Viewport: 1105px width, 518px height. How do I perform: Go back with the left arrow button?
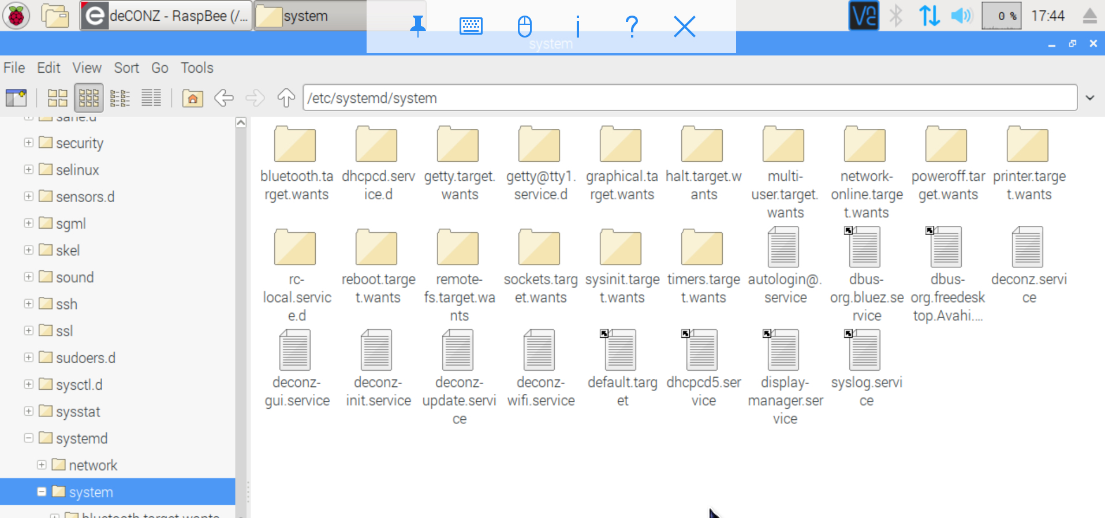(x=223, y=98)
